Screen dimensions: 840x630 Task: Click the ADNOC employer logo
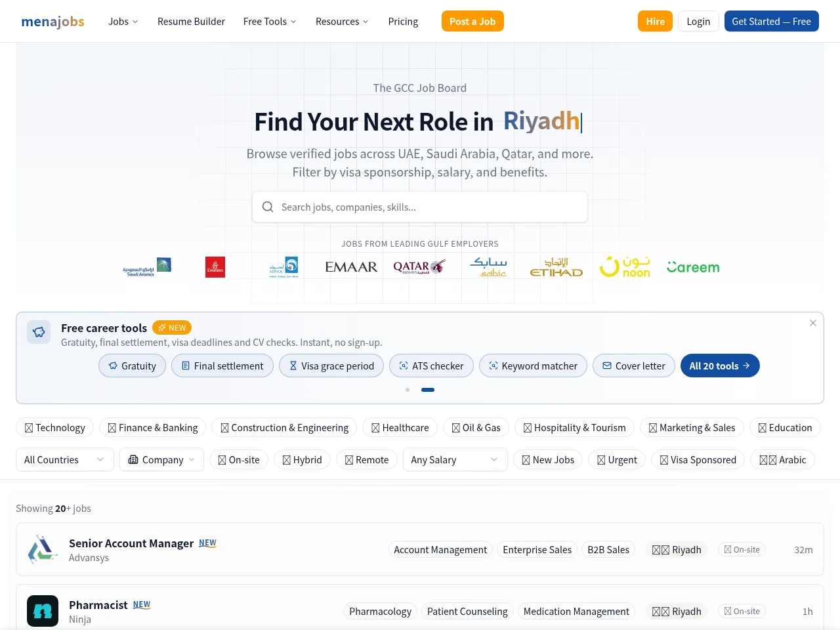coord(283,267)
